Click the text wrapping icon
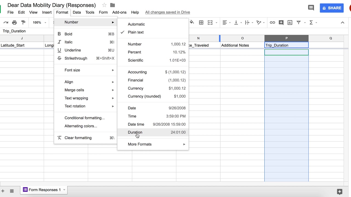The height and width of the screenshot is (197, 351). (x=247, y=22)
